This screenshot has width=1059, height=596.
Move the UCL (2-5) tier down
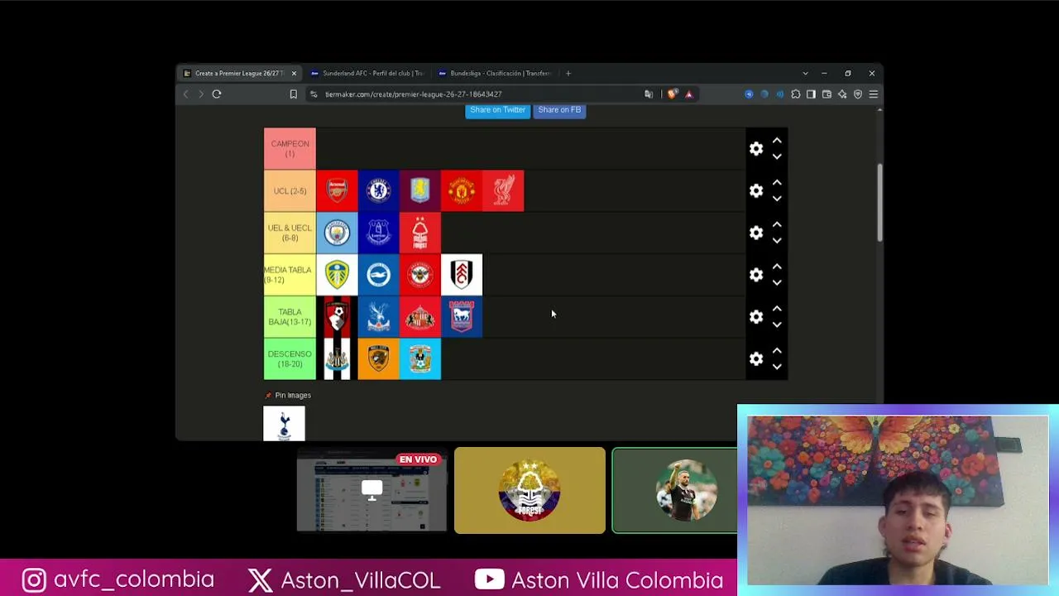tap(777, 199)
